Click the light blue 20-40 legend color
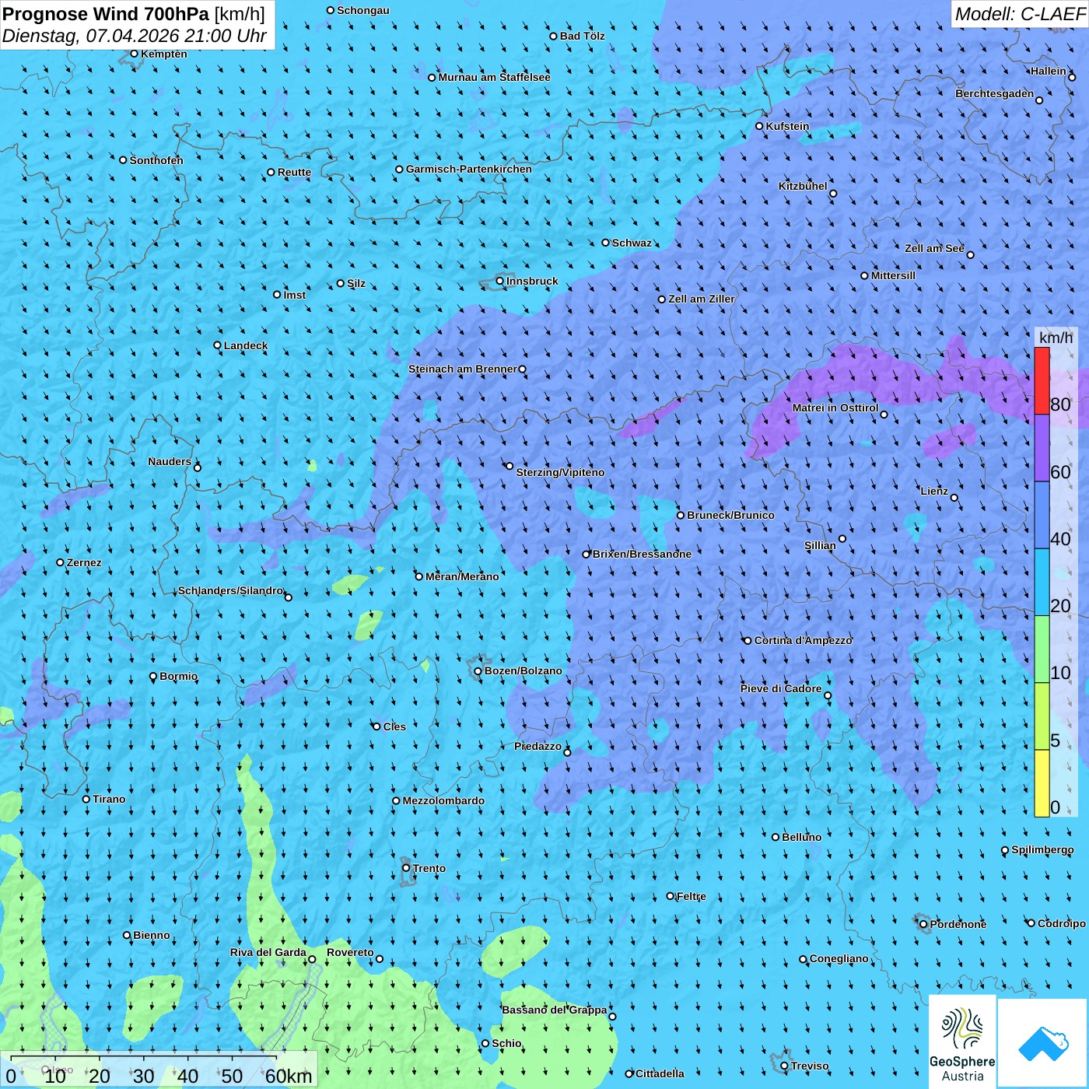This screenshot has height=1089, width=1089. pyautogui.click(x=1042, y=583)
